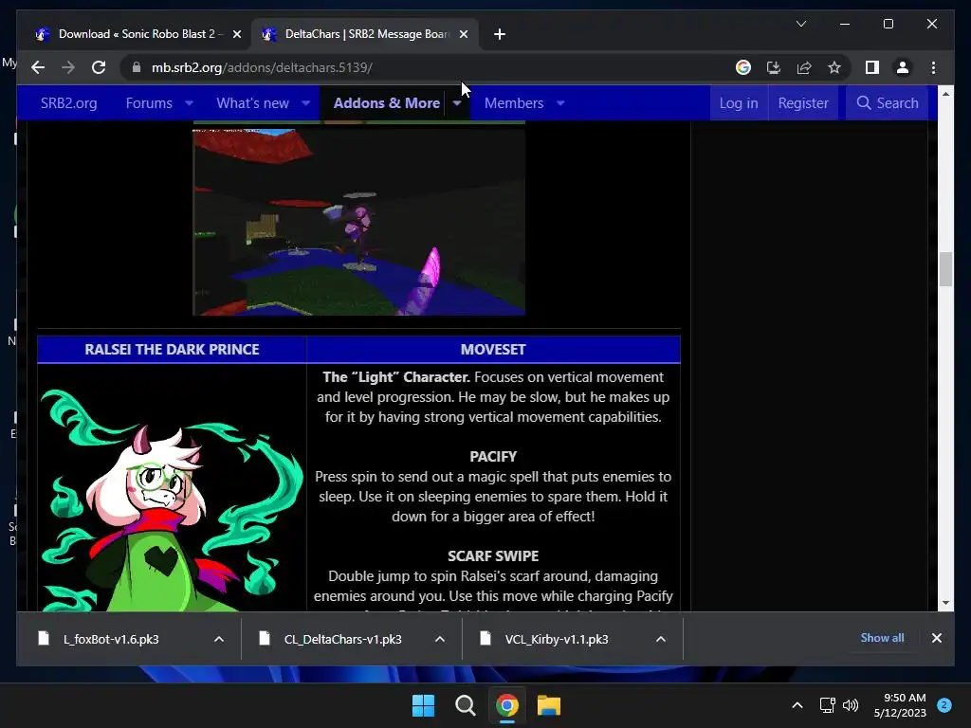Expand options for VCL_Kirby-v1.1.pk3 download

661,639
